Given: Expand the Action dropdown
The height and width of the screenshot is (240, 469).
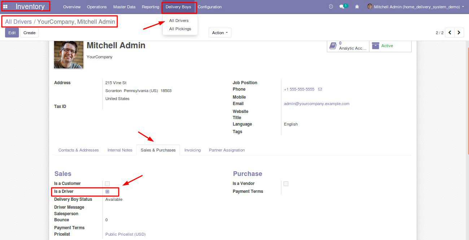Looking at the screenshot, I should pyautogui.click(x=220, y=33).
